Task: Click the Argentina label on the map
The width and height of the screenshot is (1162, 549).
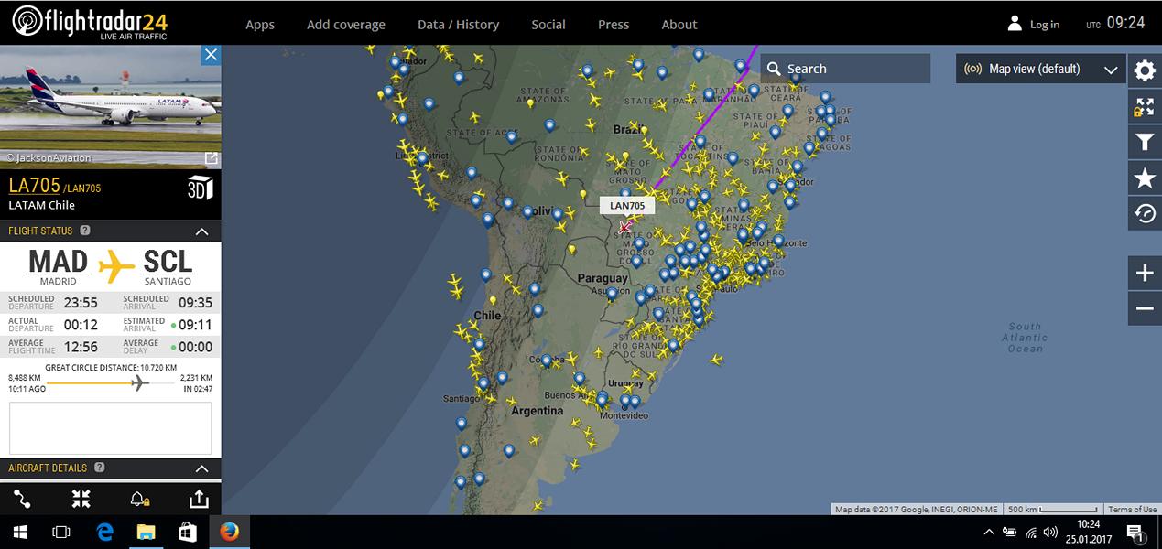Action: [x=537, y=411]
